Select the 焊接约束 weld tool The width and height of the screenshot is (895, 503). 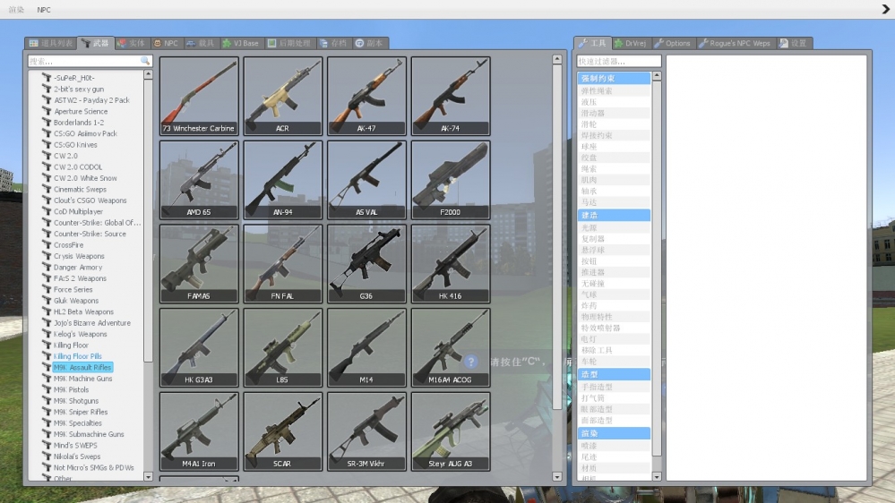point(614,135)
